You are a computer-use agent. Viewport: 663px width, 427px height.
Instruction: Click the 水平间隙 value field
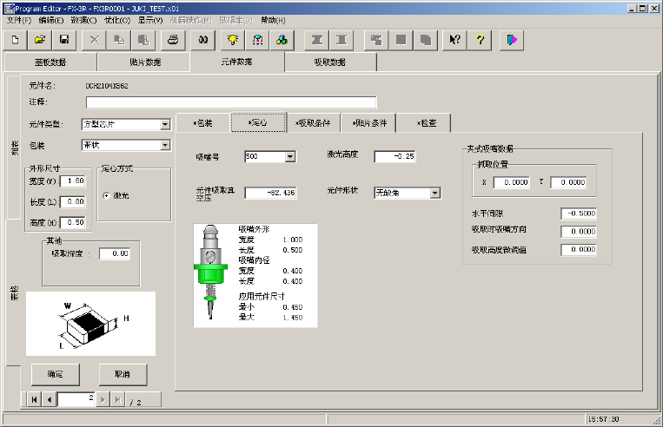pyautogui.click(x=579, y=213)
